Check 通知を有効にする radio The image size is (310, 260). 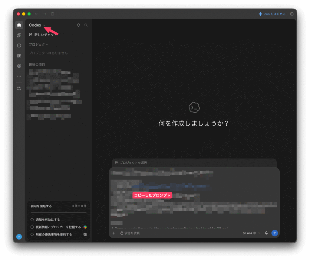tap(32, 220)
